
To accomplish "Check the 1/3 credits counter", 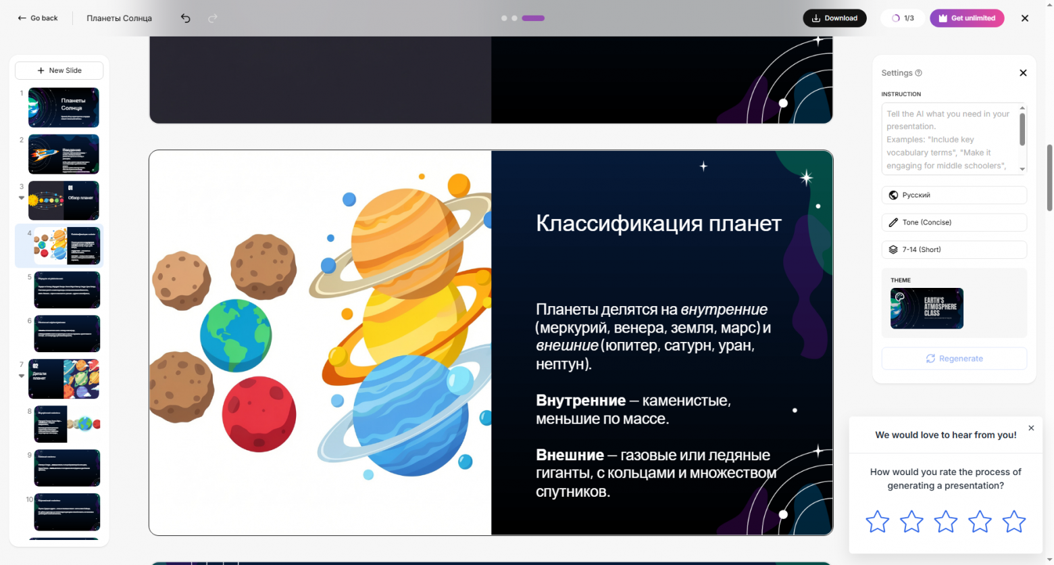I will click(903, 18).
